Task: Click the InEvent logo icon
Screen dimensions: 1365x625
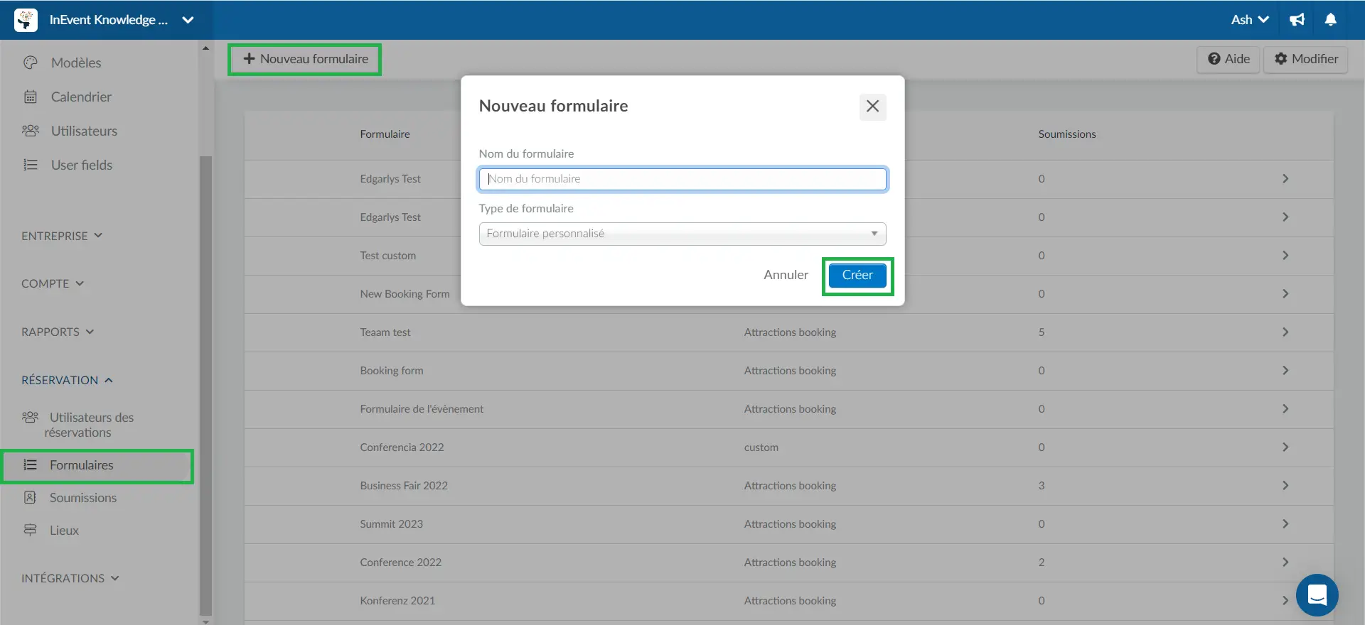Action: [x=26, y=20]
